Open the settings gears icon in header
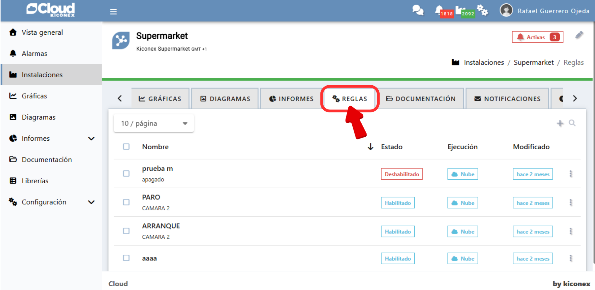Screen dimensions: 595x290 click(x=482, y=11)
